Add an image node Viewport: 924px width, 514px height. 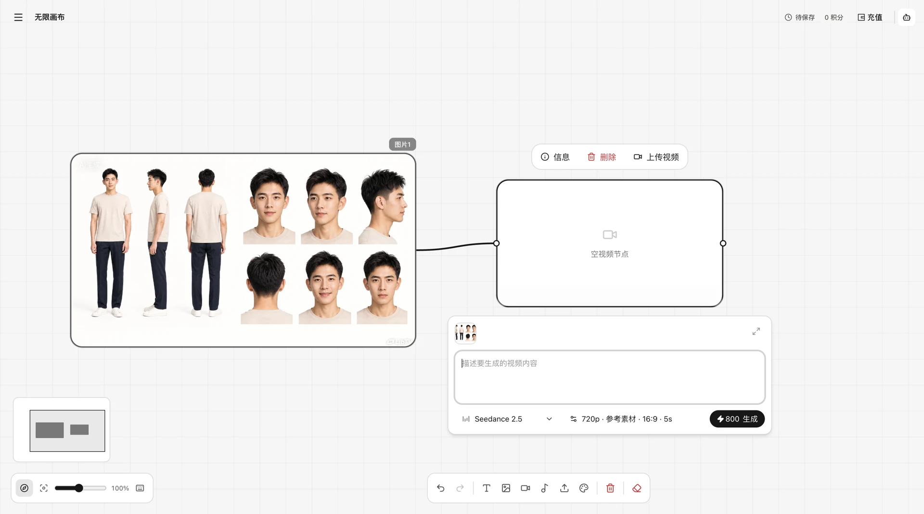click(x=506, y=488)
